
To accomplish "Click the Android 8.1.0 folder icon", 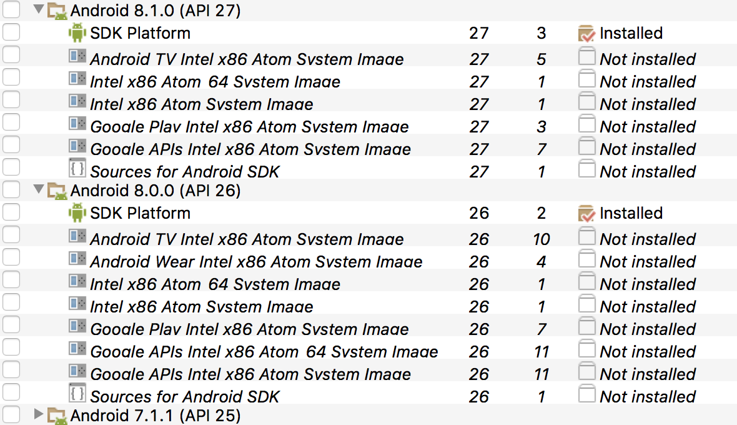I will pos(57,10).
